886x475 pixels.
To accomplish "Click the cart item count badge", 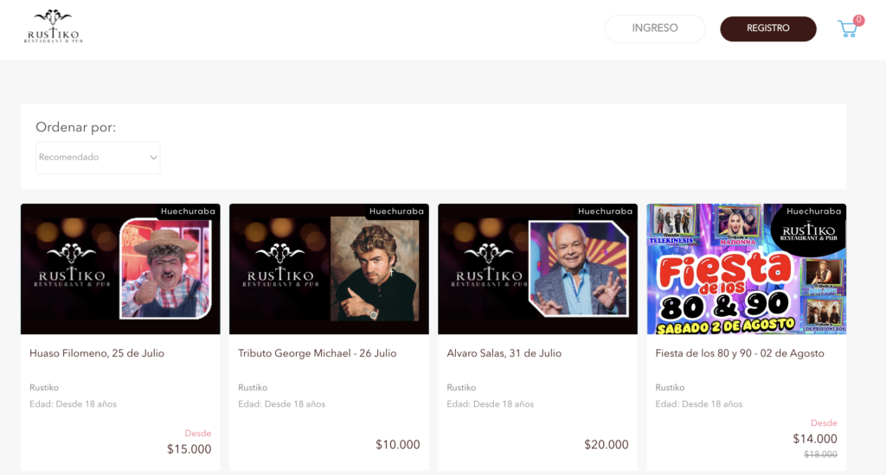I will point(858,20).
